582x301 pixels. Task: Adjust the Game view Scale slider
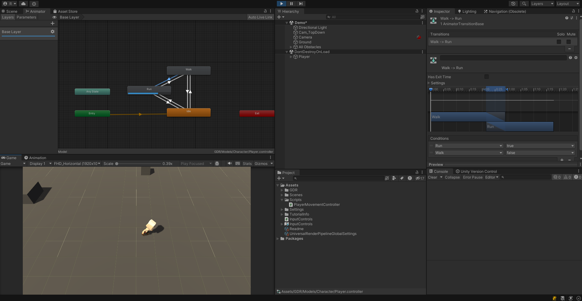point(117,164)
